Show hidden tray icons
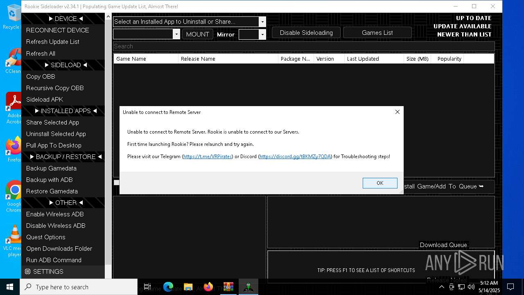Screen dimensions: 524x295 click(x=442, y=287)
